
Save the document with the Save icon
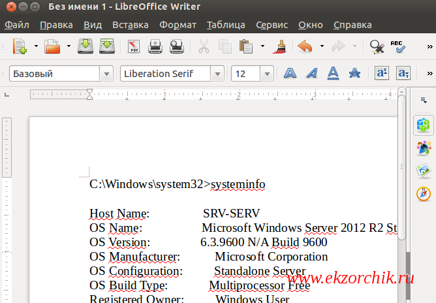pos(86,46)
